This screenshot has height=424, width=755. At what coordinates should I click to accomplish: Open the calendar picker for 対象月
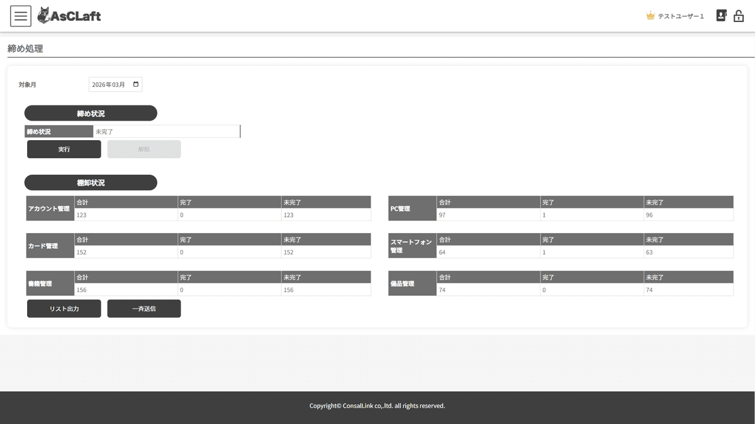[136, 84]
